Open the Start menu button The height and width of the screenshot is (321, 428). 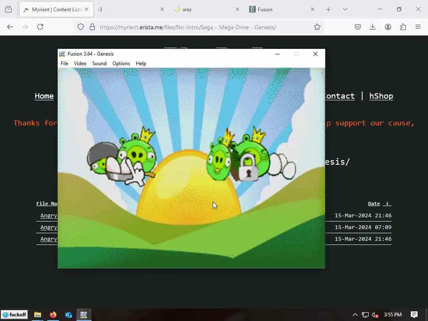(15, 315)
